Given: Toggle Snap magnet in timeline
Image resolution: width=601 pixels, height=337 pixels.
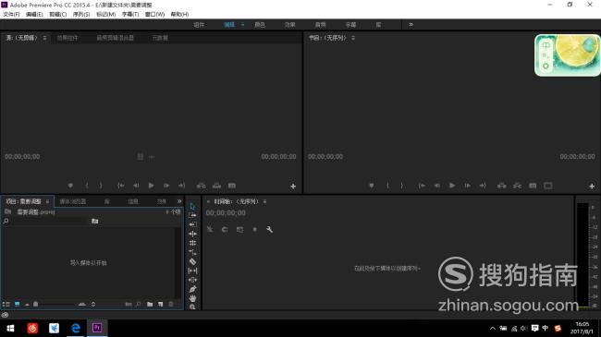Looking at the screenshot, I should point(225,229).
